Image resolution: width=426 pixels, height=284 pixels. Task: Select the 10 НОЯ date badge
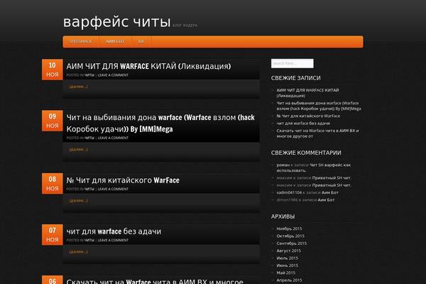pyautogui.click(x=52, y=70)
